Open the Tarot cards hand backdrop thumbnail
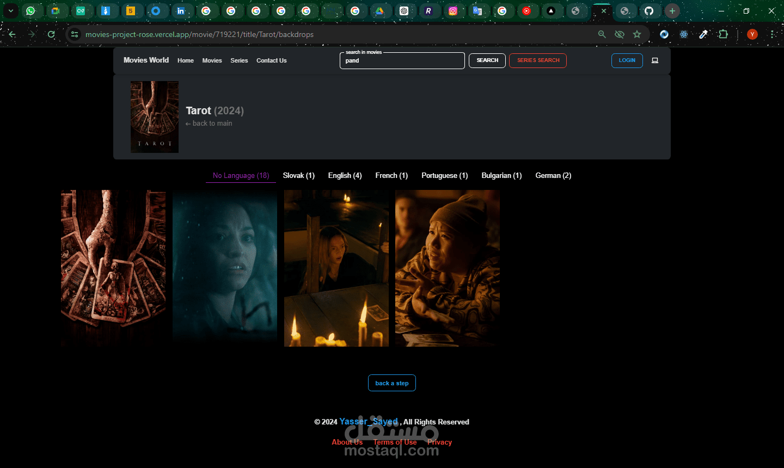The height and width of the screenshot is (468, 784). coord(113,268)
